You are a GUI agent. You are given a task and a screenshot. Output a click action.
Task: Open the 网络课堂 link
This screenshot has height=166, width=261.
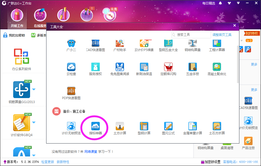pyautogui.click(x=91, y=152)
